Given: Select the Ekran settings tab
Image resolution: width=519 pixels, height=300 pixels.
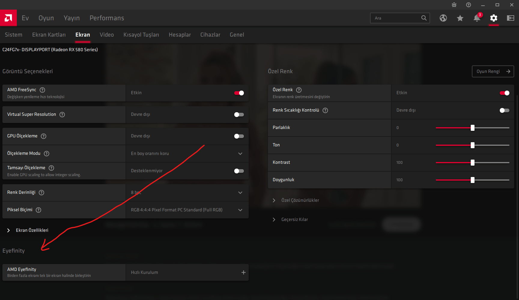Looking at the screenshot, I should [x=83, y=35].
